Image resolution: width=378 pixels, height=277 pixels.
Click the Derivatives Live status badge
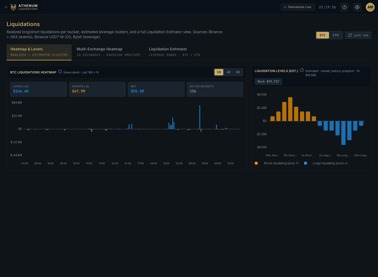coord(297,7)
